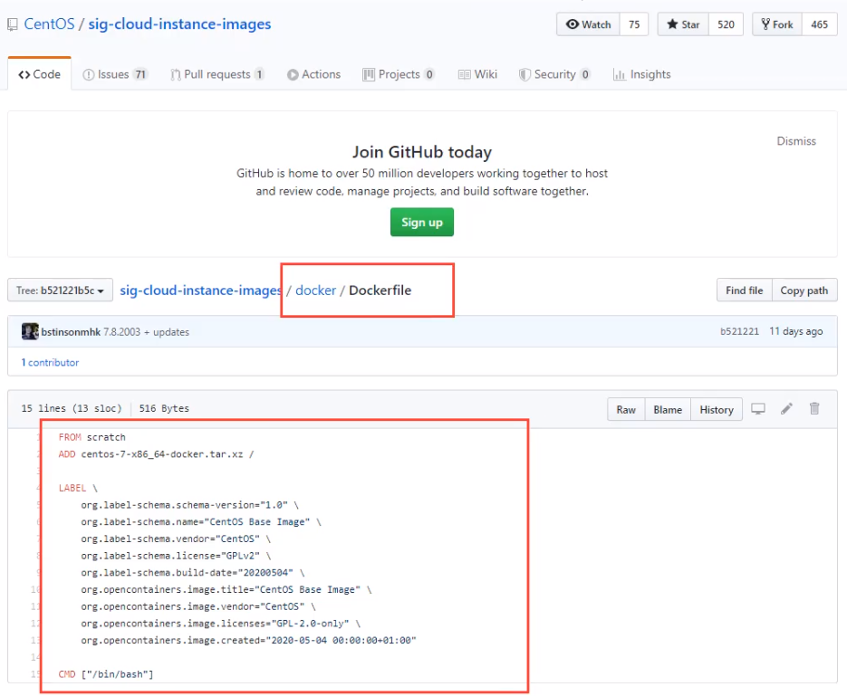This screenshot has height=696, width=847.
Task: Select line number 10 in gutter
Action: pyautogui.click(x=35, y=589)
